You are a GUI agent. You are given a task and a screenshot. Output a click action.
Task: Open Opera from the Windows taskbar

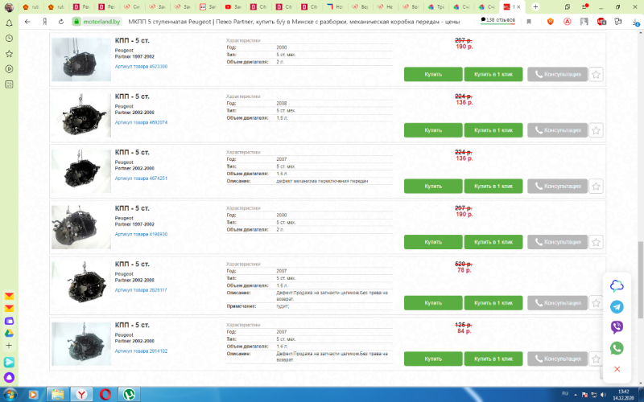105,394
